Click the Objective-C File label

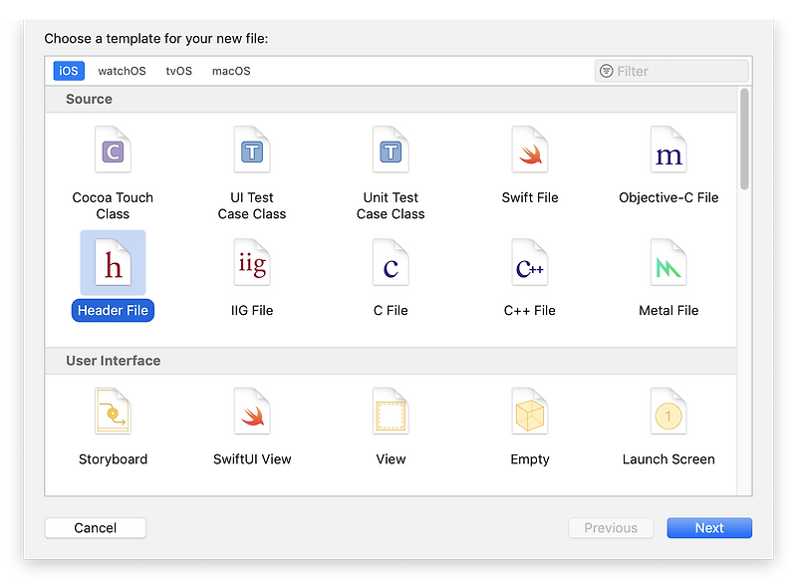[x=668, y=197]
